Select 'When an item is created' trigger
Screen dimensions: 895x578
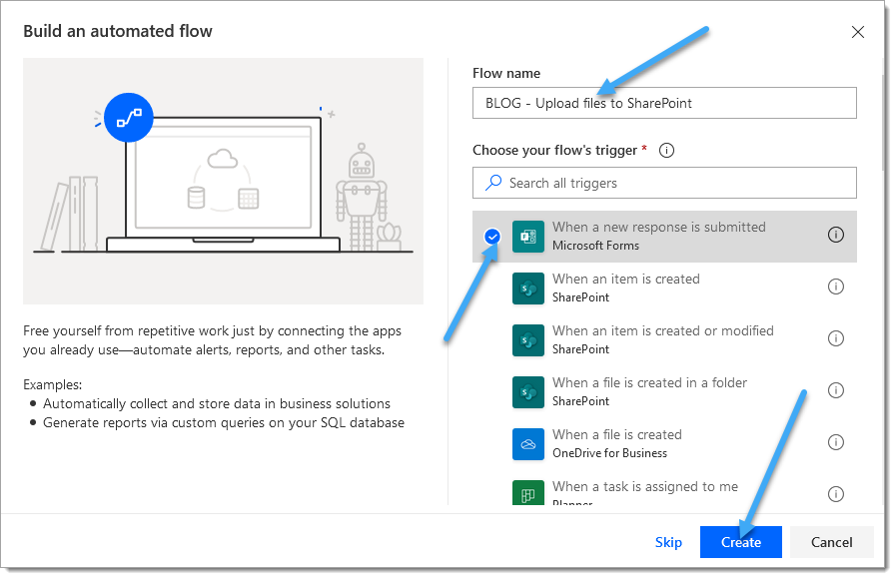[x=664, y=289]
